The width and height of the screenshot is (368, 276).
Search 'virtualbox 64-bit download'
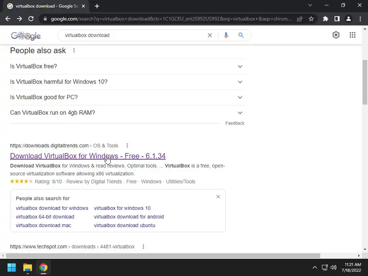[45, 217]
